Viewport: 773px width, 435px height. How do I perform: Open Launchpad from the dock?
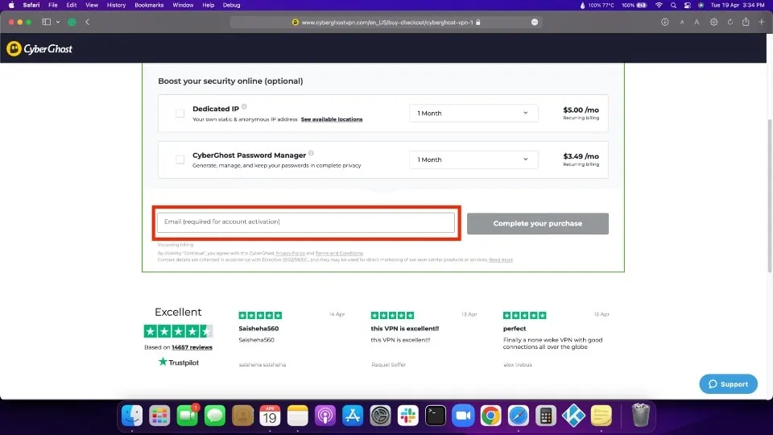159,416
